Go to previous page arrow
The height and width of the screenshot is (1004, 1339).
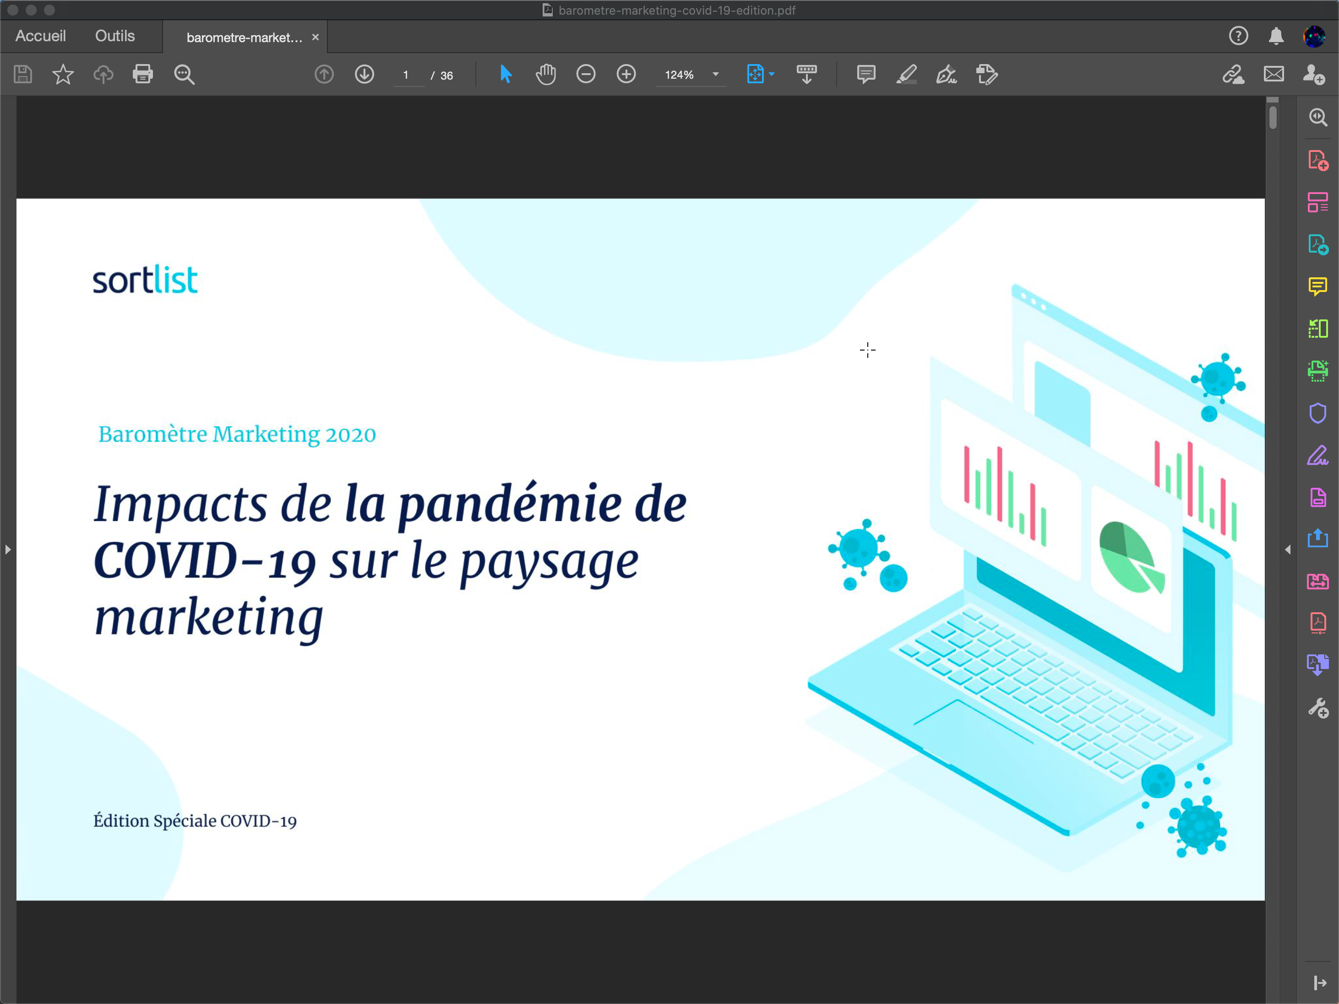point(325,75)
